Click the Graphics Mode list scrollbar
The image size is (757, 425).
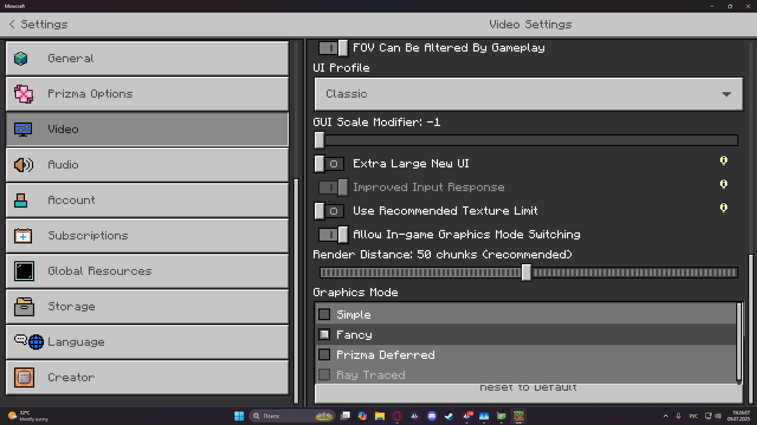tap(739, 342)
